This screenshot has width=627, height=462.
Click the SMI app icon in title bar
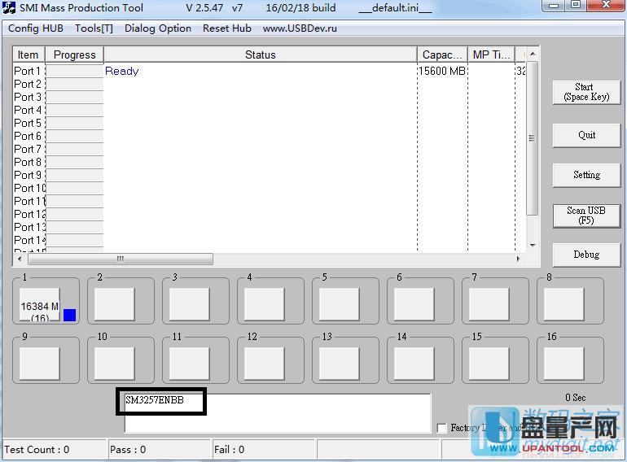pyautogui.click(x=9, y=7)
